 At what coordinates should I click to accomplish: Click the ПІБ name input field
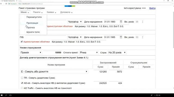click(x=46, y=37)
